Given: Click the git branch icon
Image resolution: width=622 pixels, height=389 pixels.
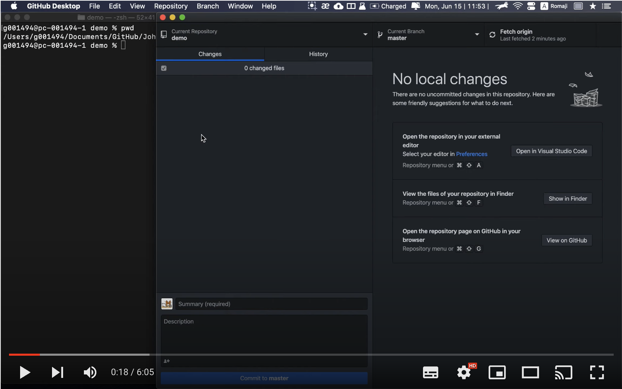Looking at the screenshot, I should click(380, 35).
